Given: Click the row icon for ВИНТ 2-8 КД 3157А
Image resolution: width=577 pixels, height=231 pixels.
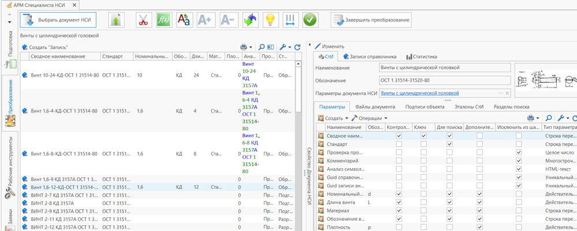Looking at the screenshot, I should click(25, 203).
